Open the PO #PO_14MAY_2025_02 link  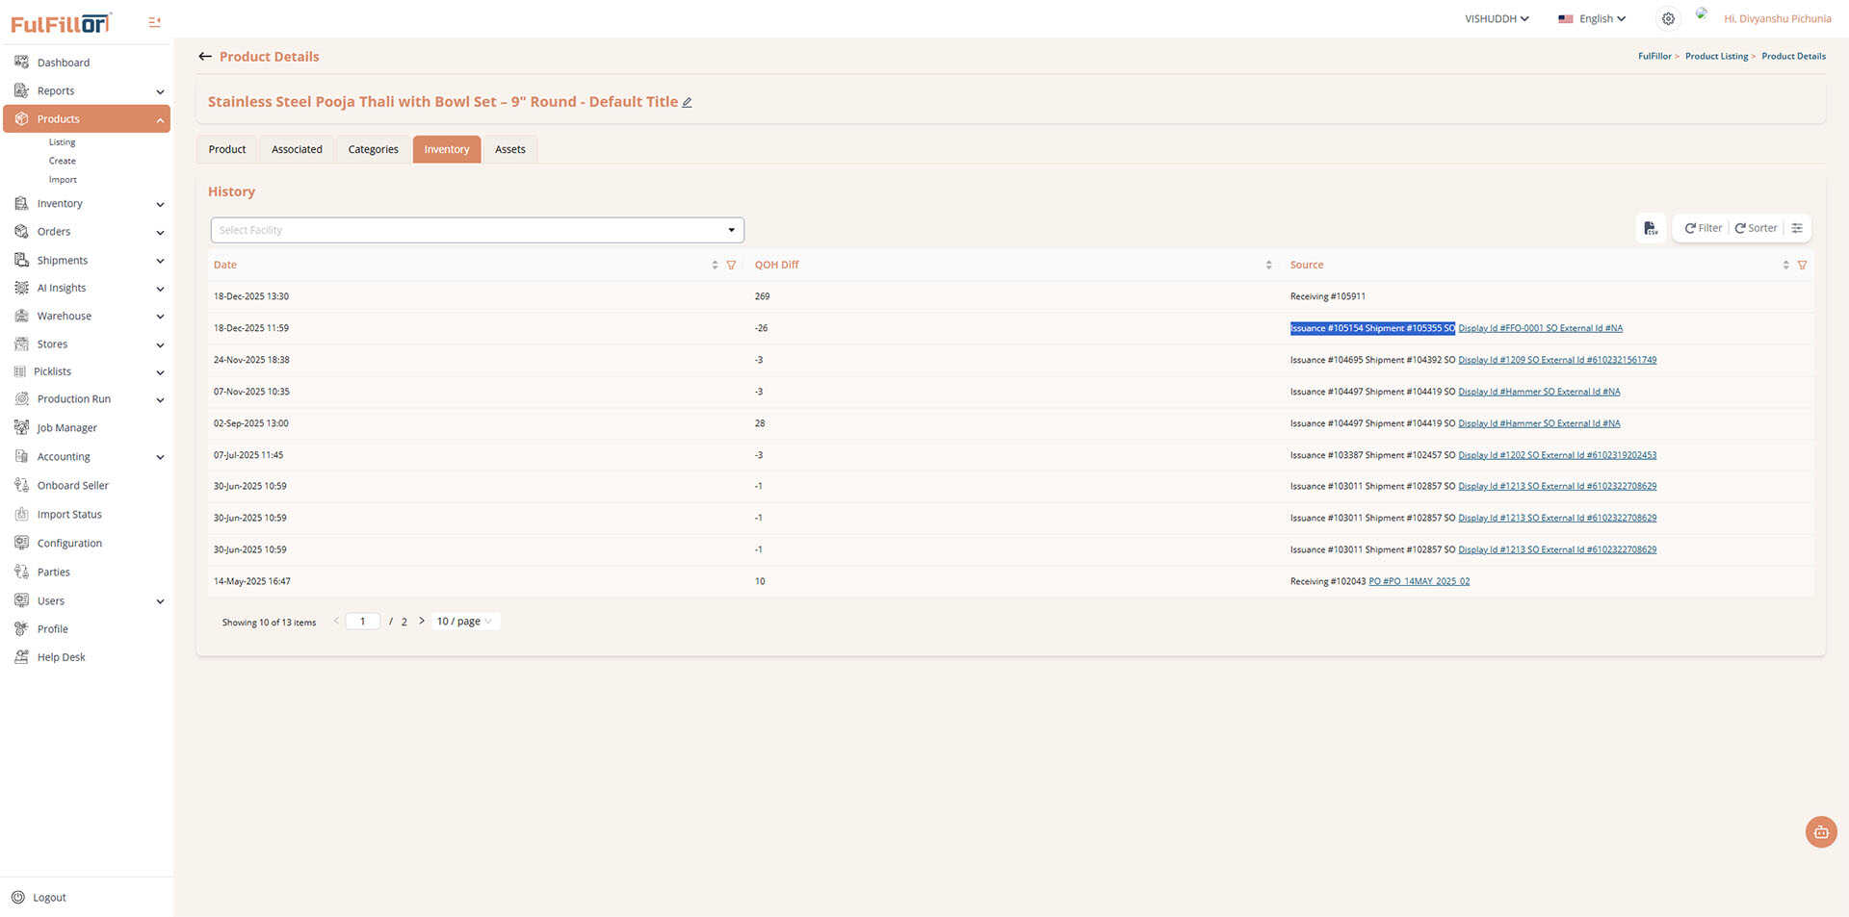[x=1419, y=581]
